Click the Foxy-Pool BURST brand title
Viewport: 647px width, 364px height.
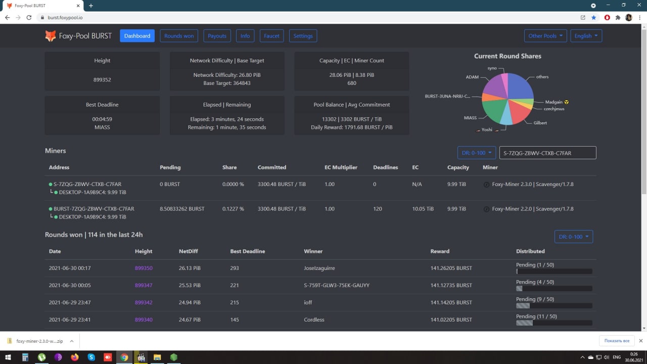85,36
